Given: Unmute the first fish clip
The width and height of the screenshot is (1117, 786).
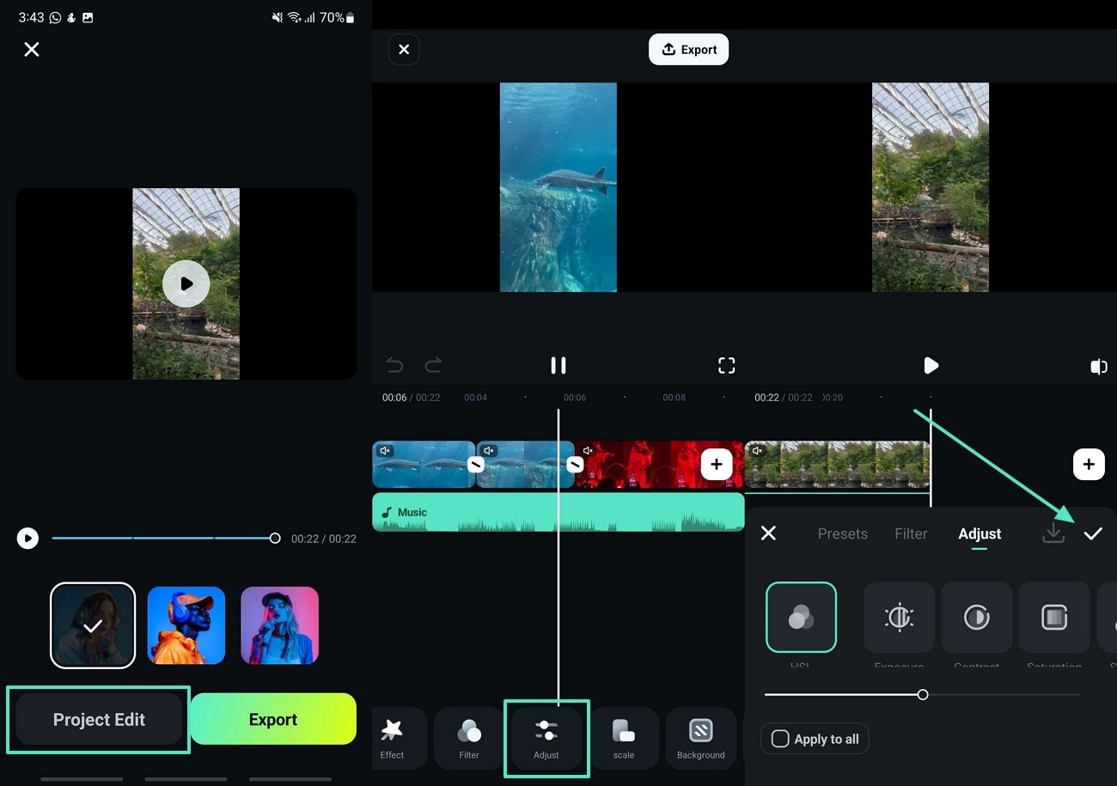Looking at the screenshot, I should pyautogui.click(x=385, y=450).
